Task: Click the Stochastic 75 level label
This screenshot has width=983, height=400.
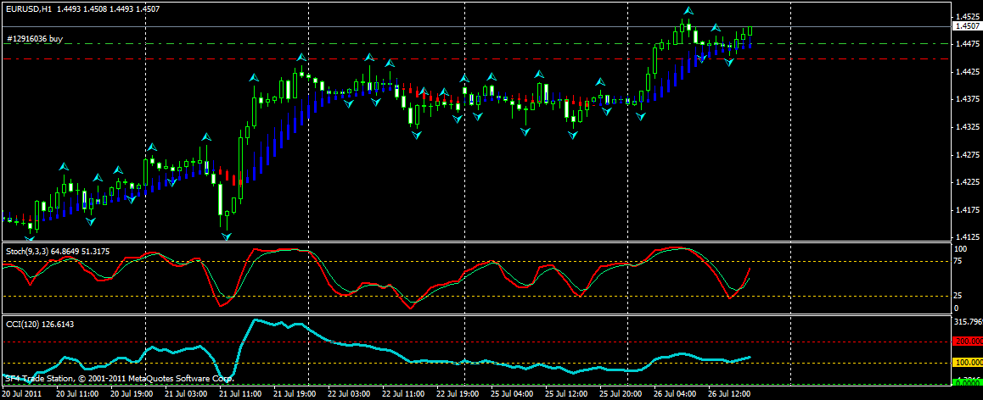Action: 960,262
